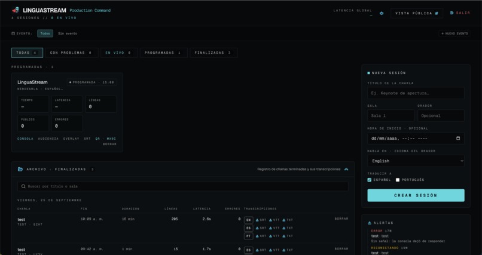Click the Viernes 25 de septiembre heading
Image resolution: width=482 pixels, height=255 pixels.
pyautogui.click(x=50, y=200)
